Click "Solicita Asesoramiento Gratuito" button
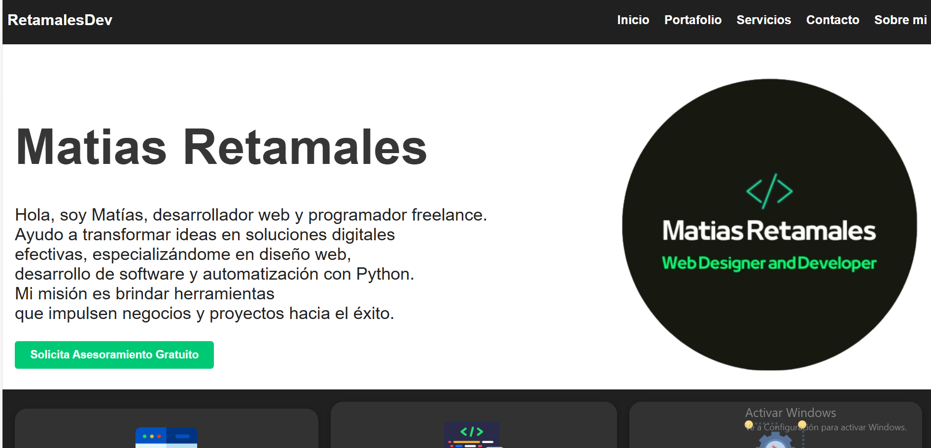The image size is (931, 448). click(x=114, y=354)
